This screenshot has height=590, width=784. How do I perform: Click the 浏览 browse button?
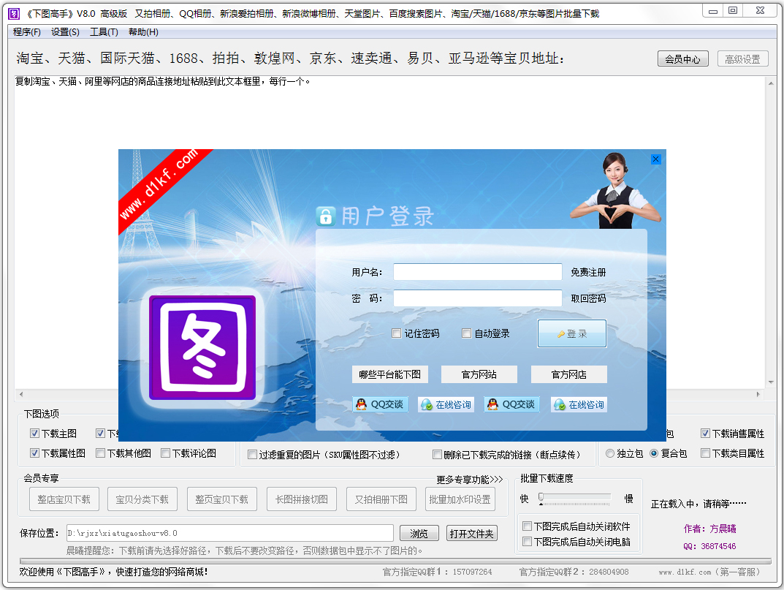418,533
